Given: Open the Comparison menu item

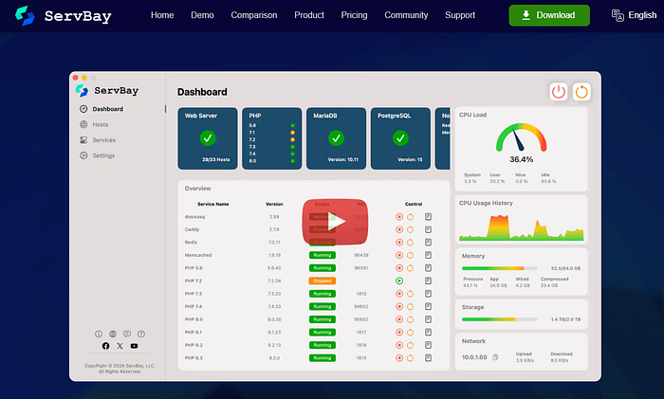Looking at the screenshot, I should [x=254, y=15].
